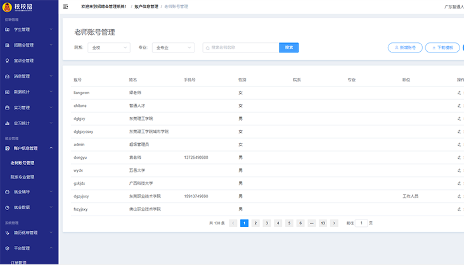Viewport: 464px width, 265px height.
Task: Expand the 数据统计 menu
Action: tap(51, 92)
